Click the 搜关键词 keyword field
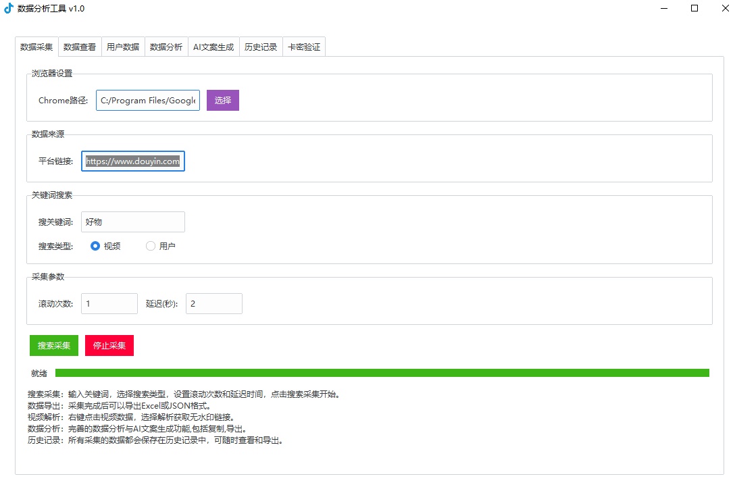The height and width of the screenshot is (487, 733). [133, 222]
